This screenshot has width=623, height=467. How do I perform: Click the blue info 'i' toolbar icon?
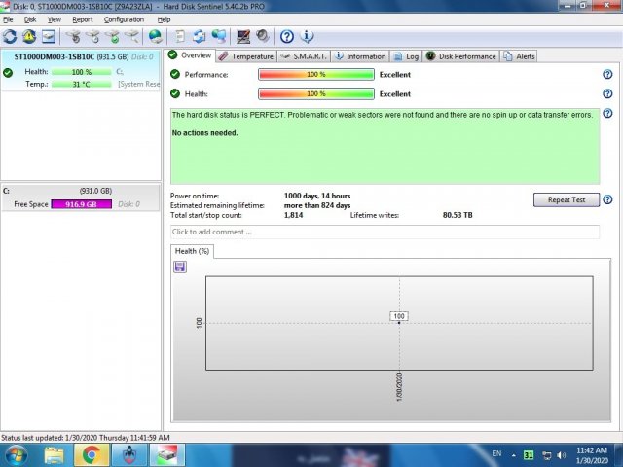pyautogui.click(x=308, y=37)
